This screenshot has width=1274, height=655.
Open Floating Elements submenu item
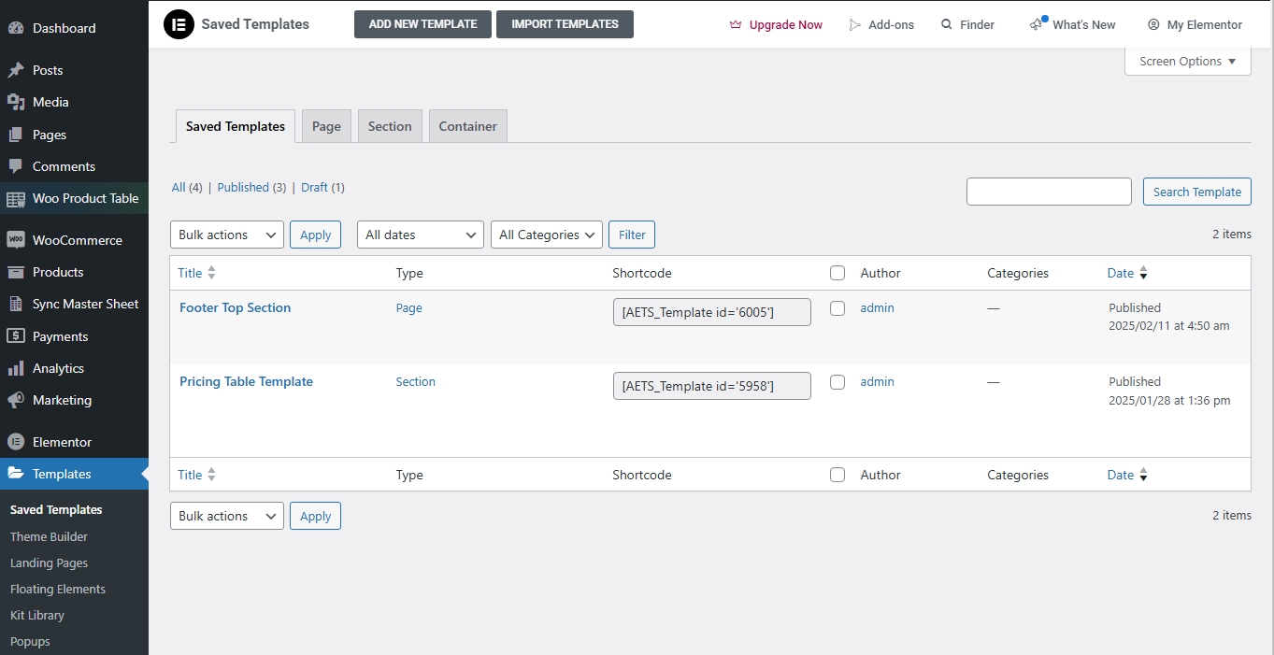[58, 589]
